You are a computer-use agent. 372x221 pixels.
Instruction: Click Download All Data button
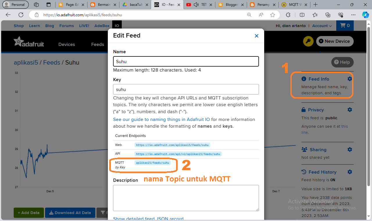click(x=70, y=213)
